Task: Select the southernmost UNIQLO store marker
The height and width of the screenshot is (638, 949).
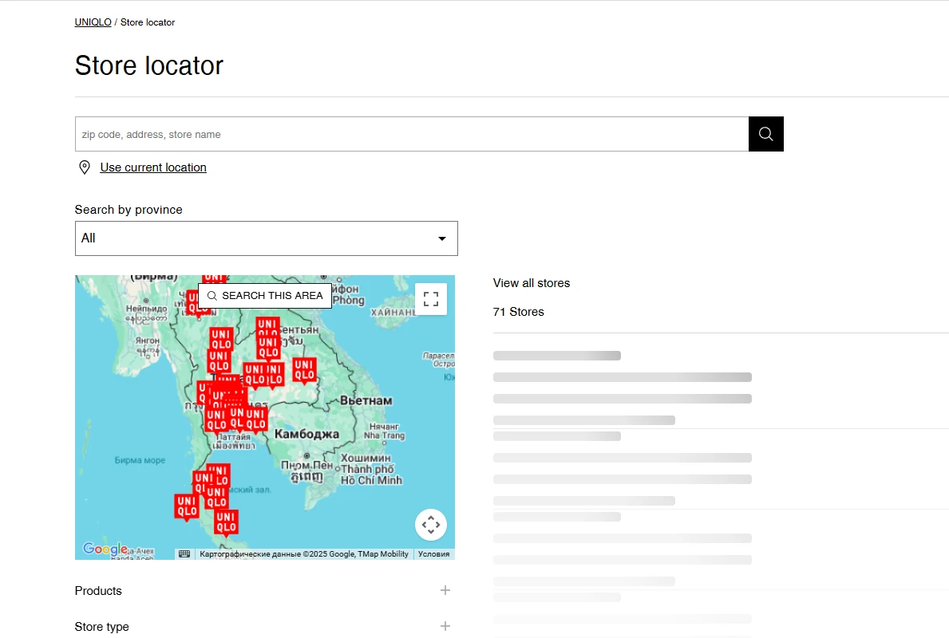Action: click(x=226, y=522)
